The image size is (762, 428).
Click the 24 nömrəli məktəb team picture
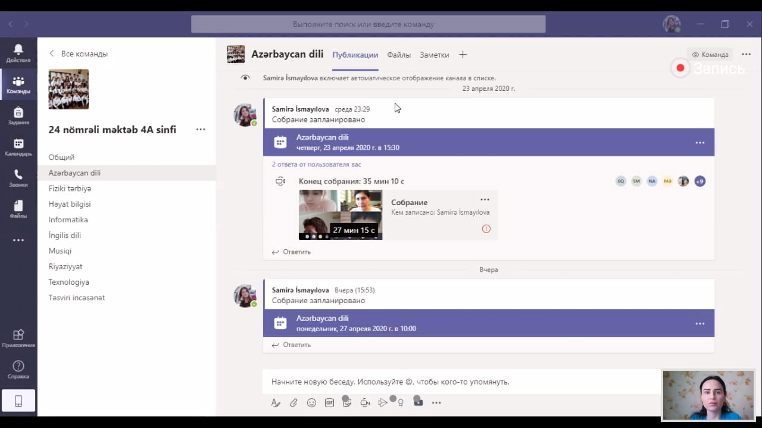coord(68,89)
